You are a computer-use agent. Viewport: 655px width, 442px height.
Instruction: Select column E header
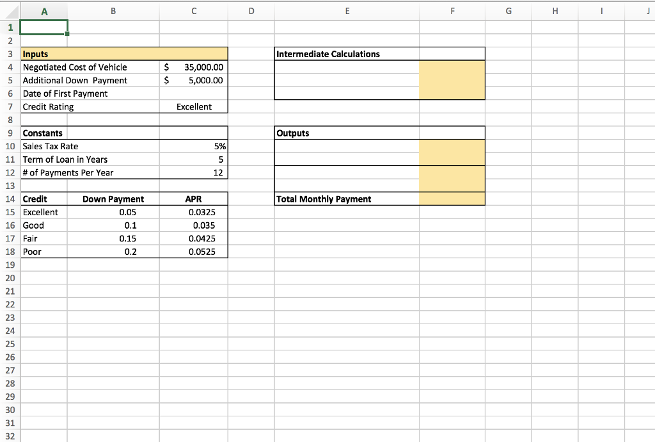347,12
